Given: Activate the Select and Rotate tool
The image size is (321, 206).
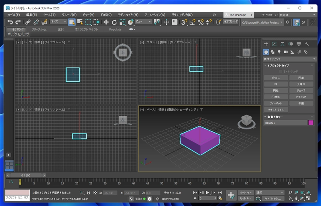Looking at the screenshot, I should click(x=114, y=22).
